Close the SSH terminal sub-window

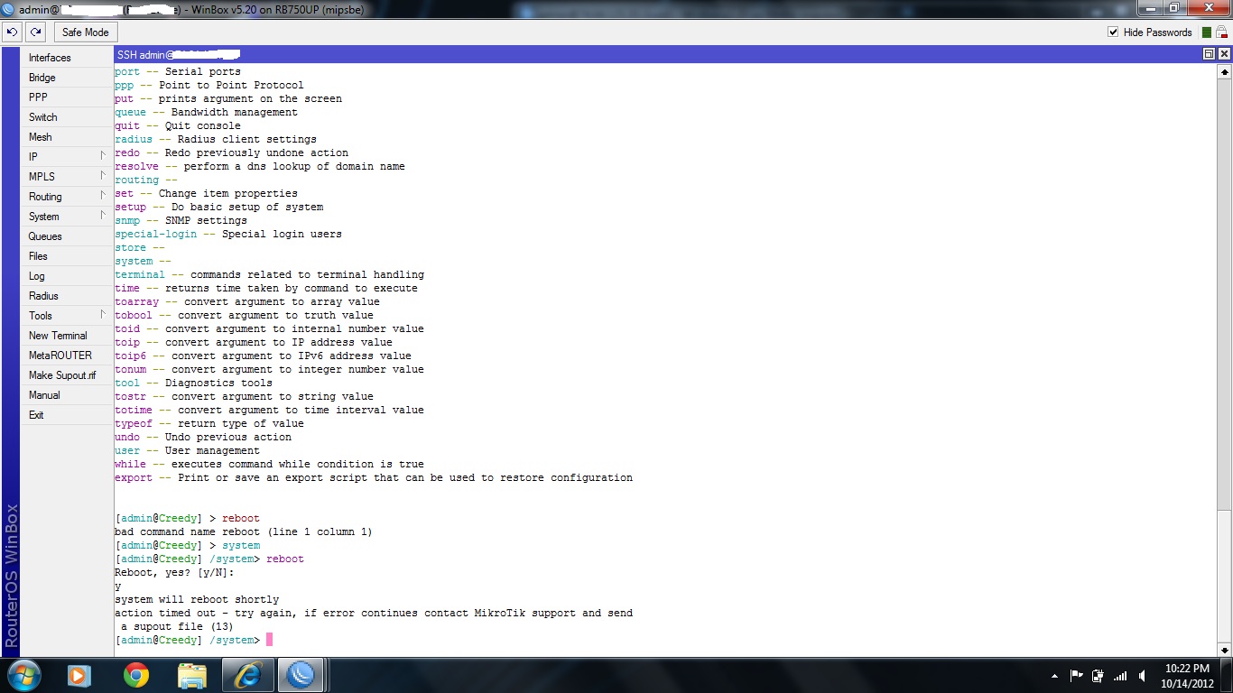tap(1224, 54)
